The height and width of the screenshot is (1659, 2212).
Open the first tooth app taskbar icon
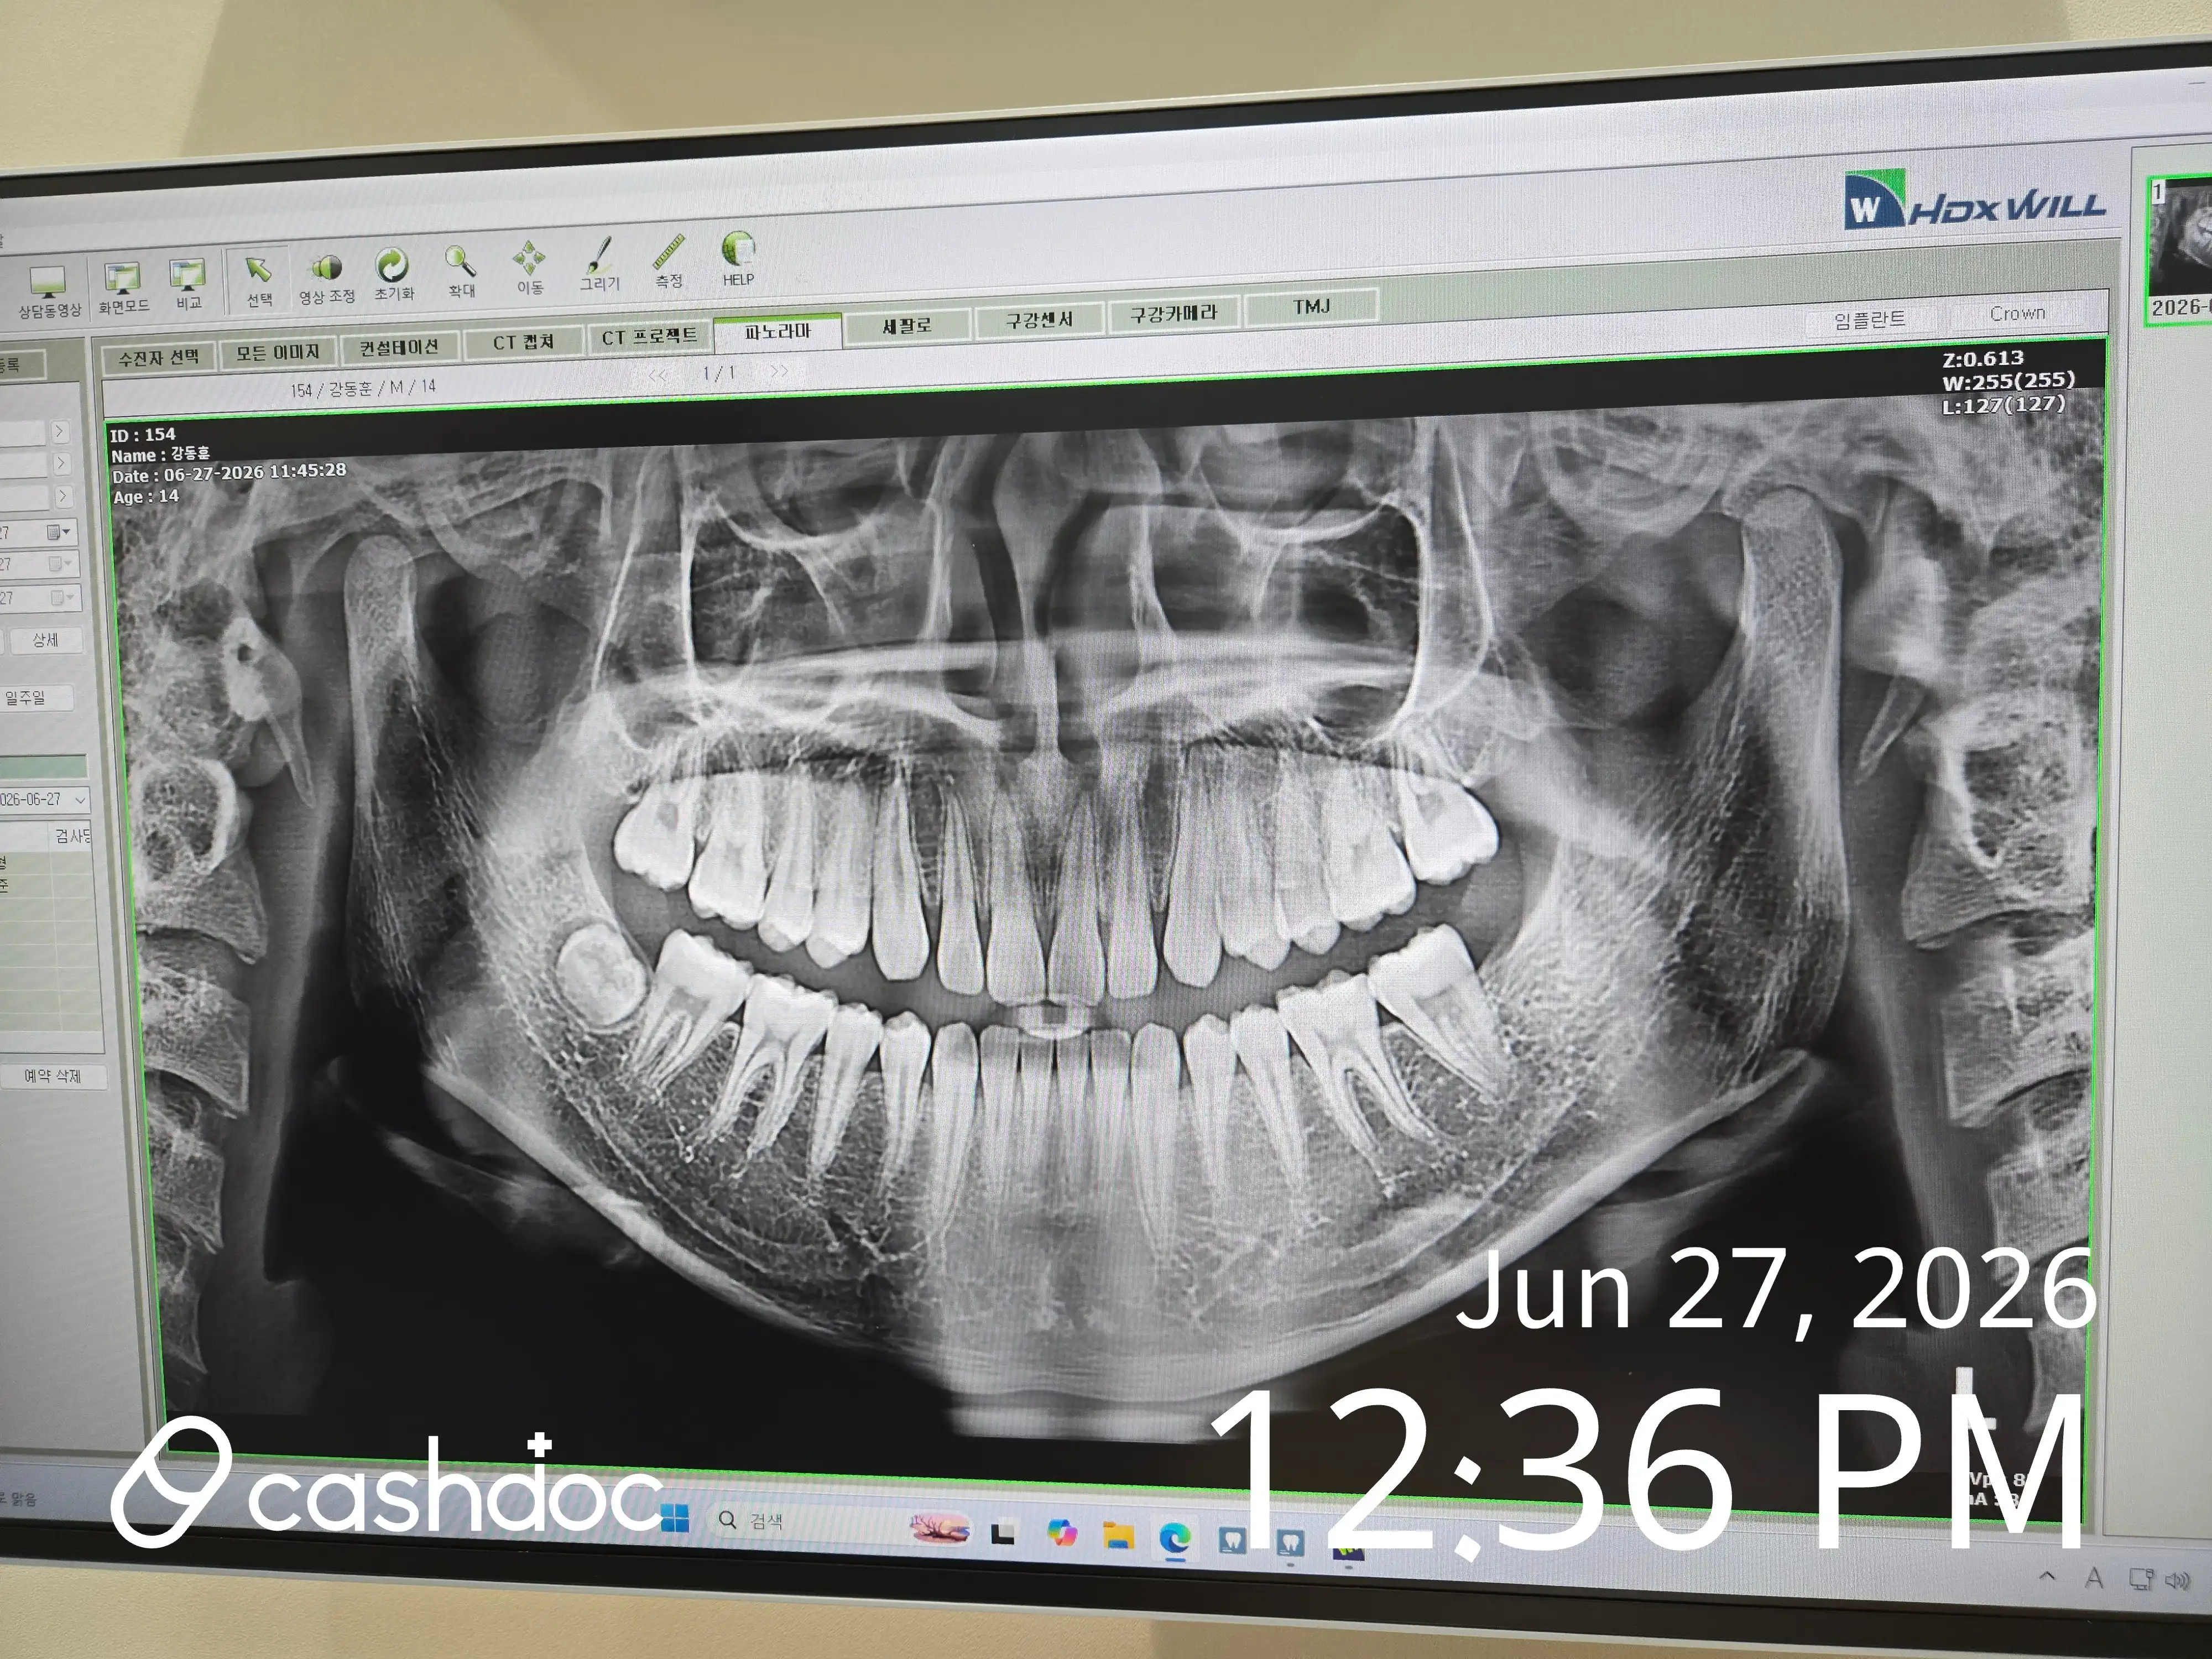pyautogui.click(x=1233, y=1541)
